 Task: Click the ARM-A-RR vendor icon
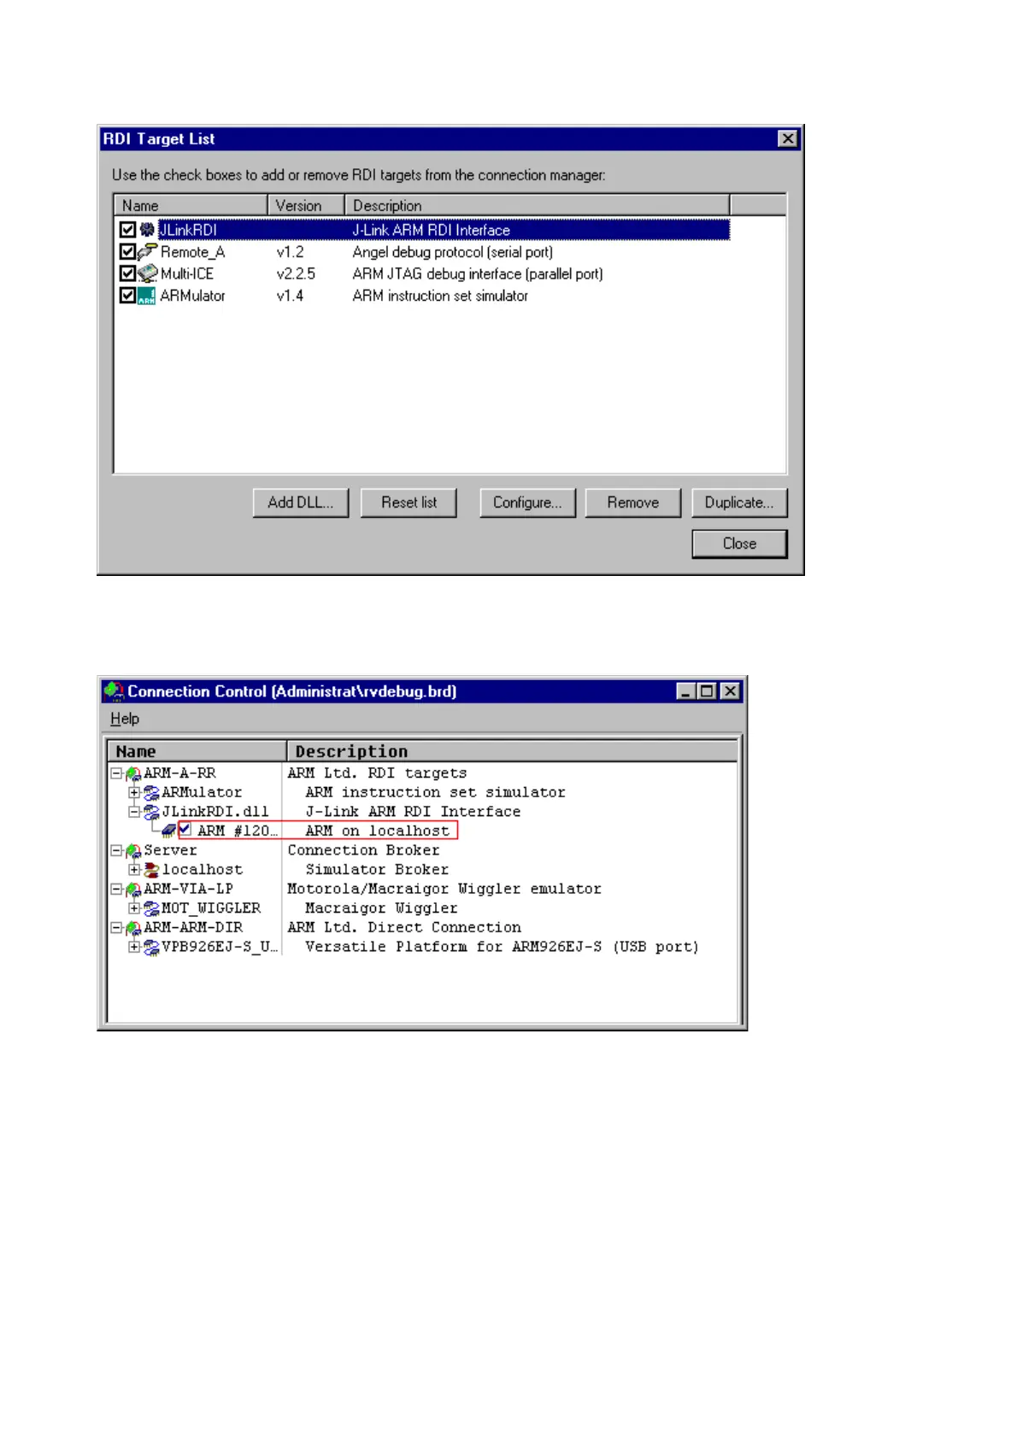click(133, 773)
